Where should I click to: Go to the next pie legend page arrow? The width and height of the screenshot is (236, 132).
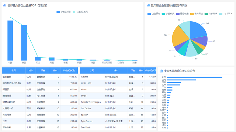[x=232, y=14]
